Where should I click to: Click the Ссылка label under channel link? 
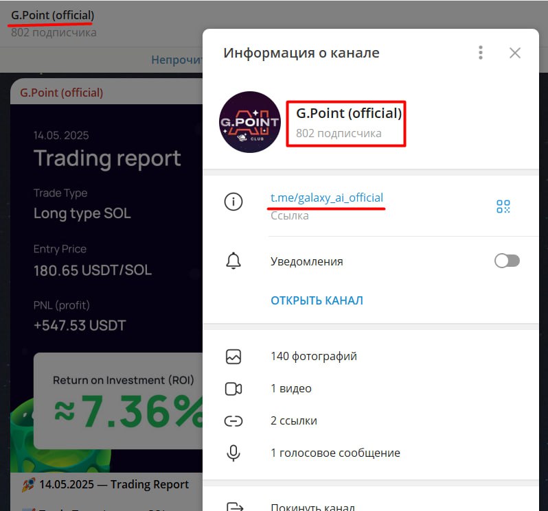[289, 215]
